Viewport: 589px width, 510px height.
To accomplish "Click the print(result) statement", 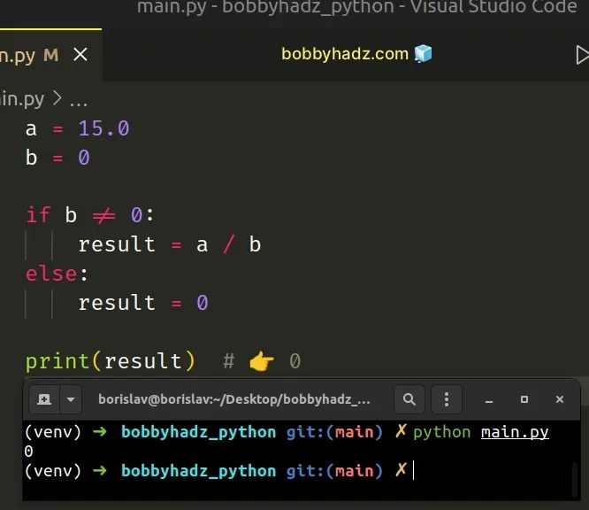I will (111, 361).
